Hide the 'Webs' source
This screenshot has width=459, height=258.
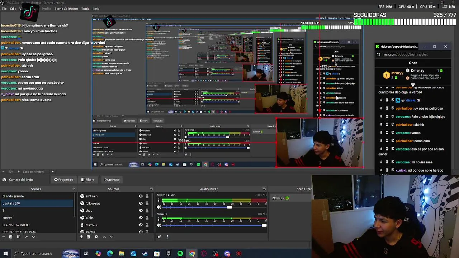click(141, 218)
